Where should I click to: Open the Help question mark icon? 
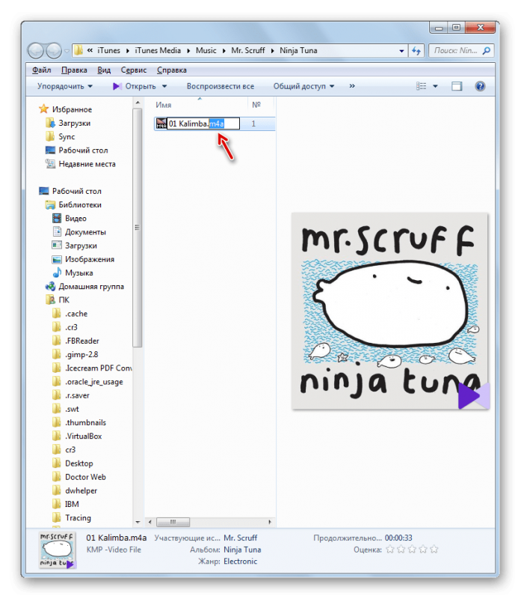point(480,86)
